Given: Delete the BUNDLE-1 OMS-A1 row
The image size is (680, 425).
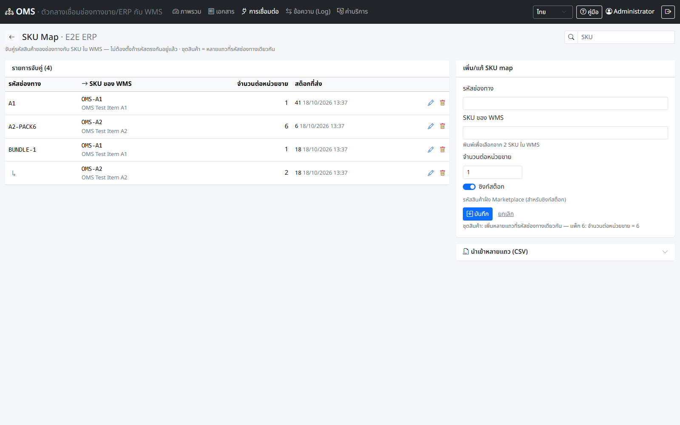Looking at the screenshot, I should 442,150.
